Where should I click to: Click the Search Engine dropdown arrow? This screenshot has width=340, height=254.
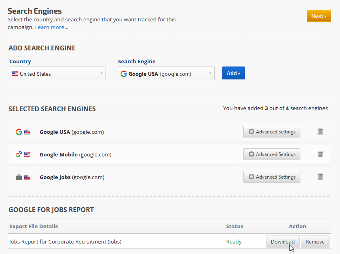tap(210, 74)
